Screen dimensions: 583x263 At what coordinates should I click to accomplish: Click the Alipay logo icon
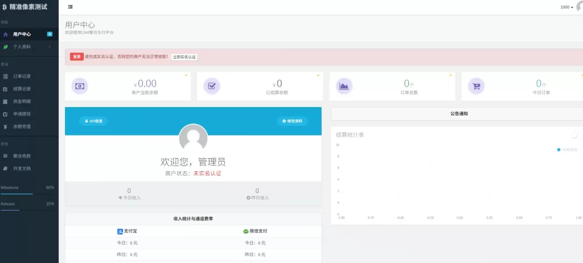(x=120, y=231)
